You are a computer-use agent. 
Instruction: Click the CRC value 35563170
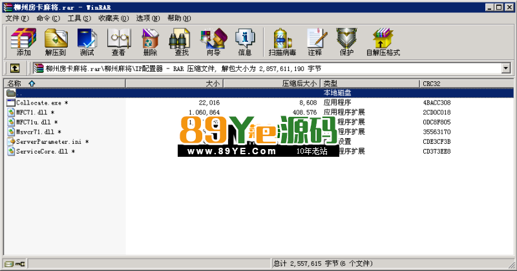[437, 132]
